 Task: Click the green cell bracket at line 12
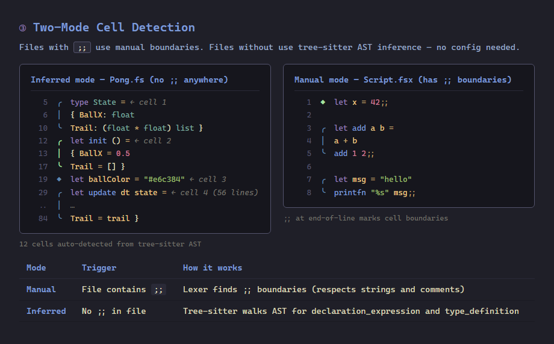[60, 142]
